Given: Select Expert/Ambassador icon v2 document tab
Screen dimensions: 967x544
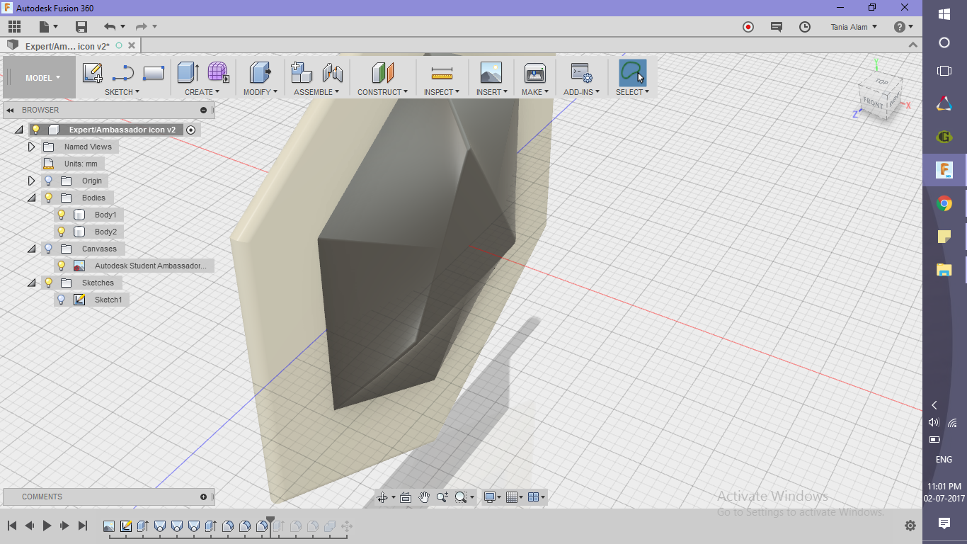Looking at the screenshot, I should pos(67,46).
